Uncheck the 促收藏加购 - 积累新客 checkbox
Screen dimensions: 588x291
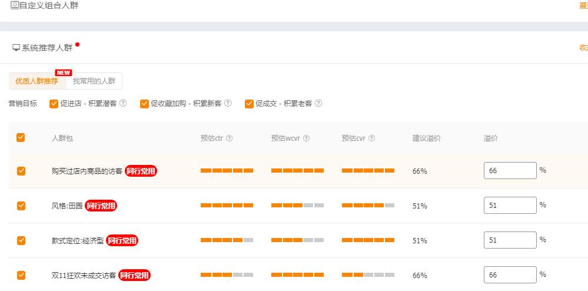pos(144,104)
